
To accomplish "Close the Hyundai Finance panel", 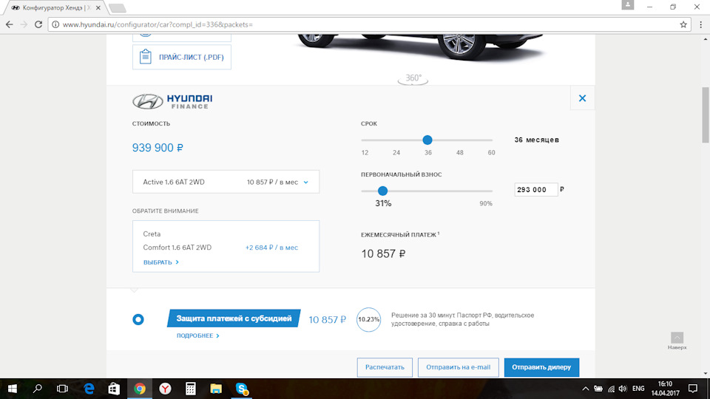I will (x=582, y=98).
